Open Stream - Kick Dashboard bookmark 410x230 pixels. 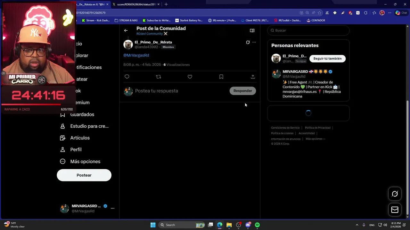tap(96, 20)
